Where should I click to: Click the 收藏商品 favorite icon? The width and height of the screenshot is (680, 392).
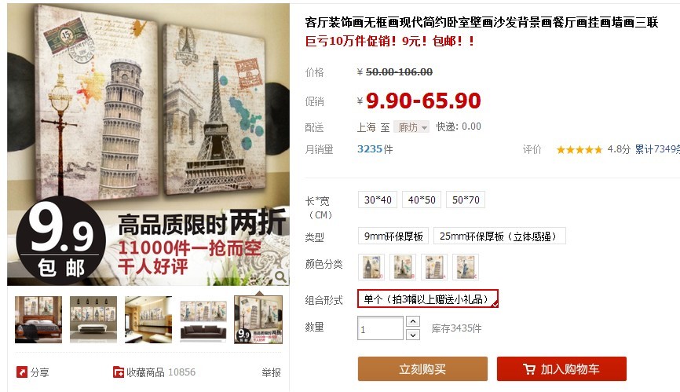tap(119, 372)
